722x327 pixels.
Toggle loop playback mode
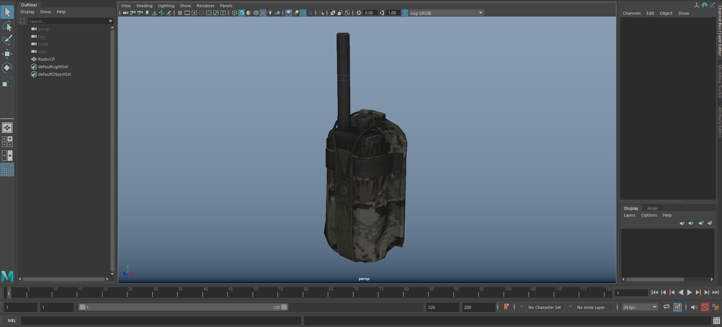[666, 307]
